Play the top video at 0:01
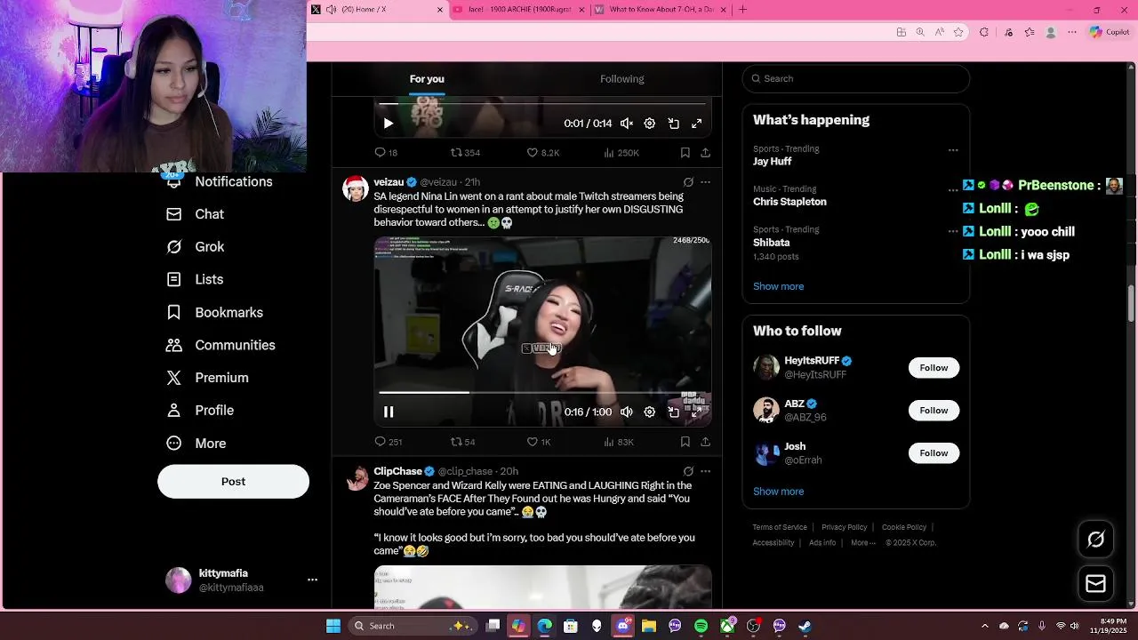 click(x=389, y=124)
